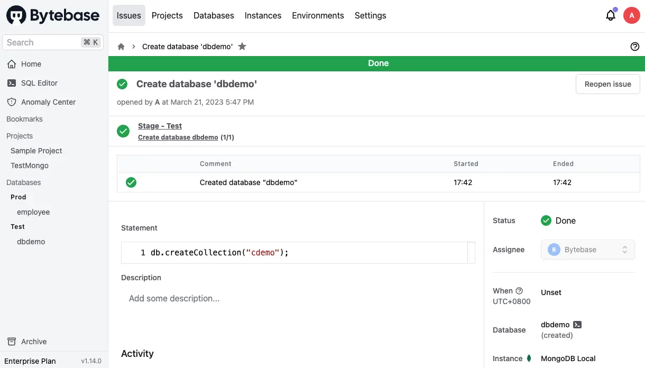645x368 pixels.
Task: Open the TestMongo project
Action: pos(30,165)
